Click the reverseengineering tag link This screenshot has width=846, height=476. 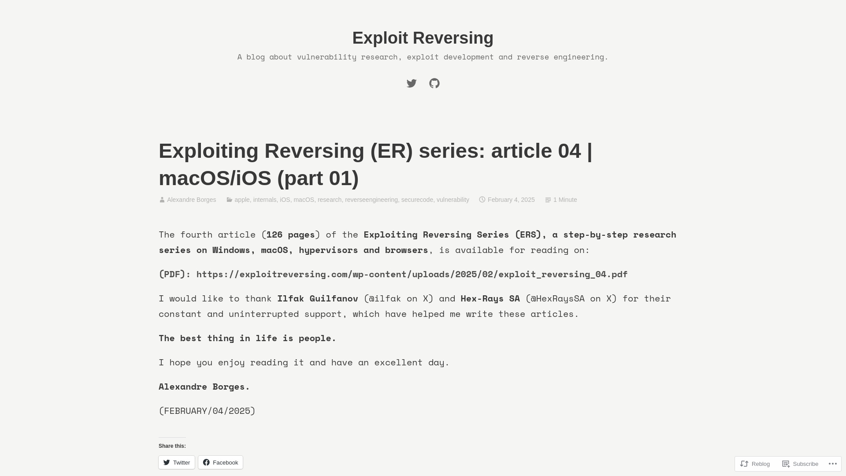click(x=371, y=199)
